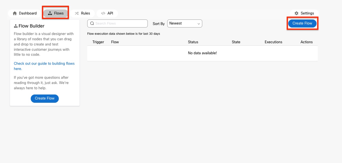This screenshot has height=163, width=342.
Task: Click the home icon on Dashboard tab
Action: (15, 13)
